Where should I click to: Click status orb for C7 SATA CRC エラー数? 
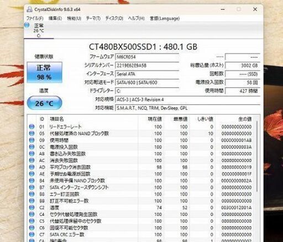(32, 234)
